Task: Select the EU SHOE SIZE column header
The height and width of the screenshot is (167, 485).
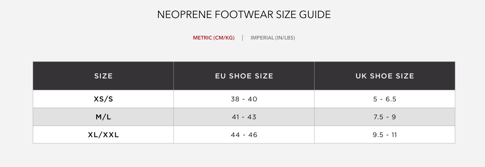Action: click(244, 76)
